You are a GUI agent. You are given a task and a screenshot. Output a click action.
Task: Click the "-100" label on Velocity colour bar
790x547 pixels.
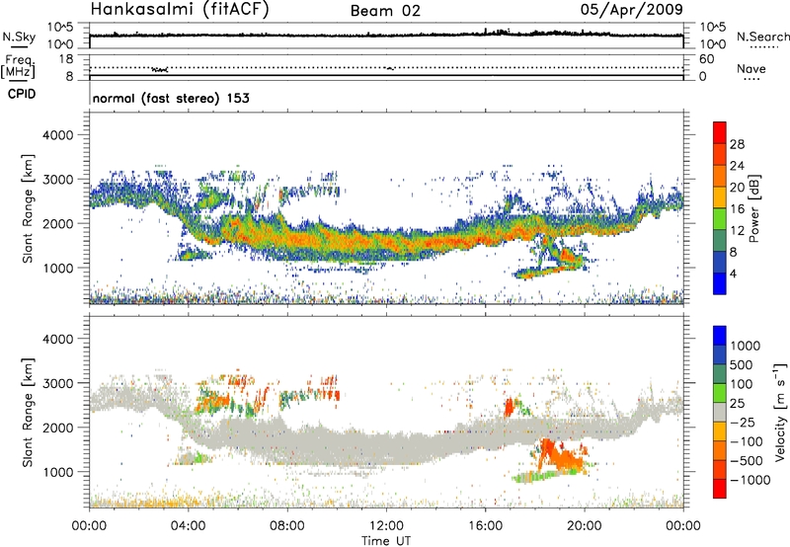[x=747, y=441]
